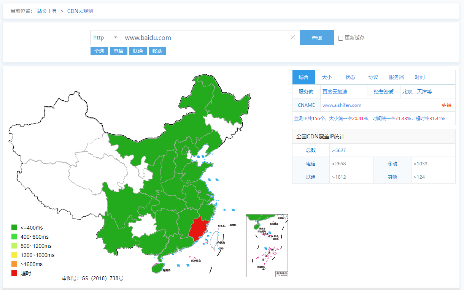
Task: Click the 纠错 correction link
Action: (x=447, y=105)
